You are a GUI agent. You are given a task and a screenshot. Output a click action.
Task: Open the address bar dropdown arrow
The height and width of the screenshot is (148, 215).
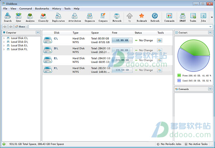click(210, 27)
